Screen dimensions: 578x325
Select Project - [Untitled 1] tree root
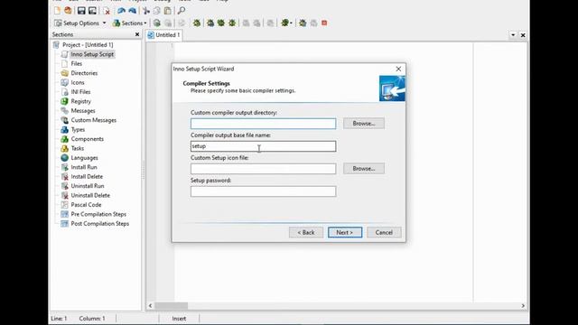(x=88, y=44)
